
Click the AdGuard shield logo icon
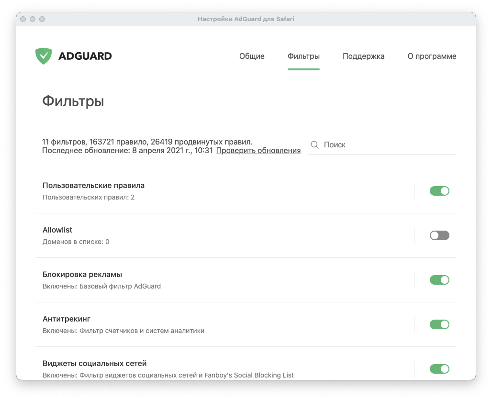pyautogui.click(x=44, y=56)
